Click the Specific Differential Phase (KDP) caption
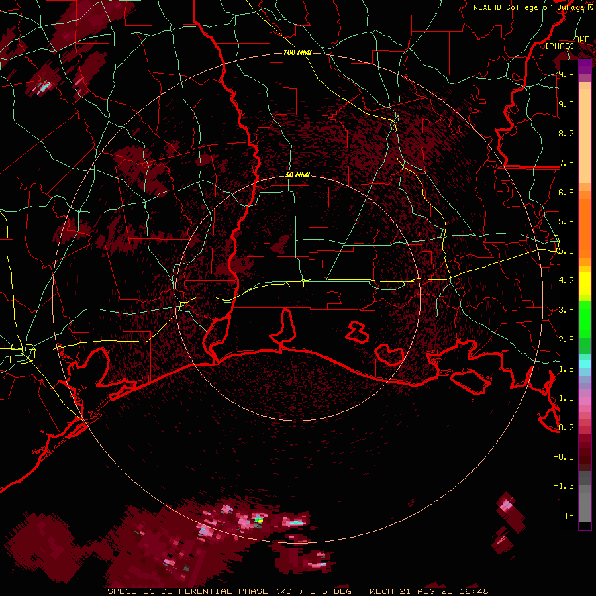 click(206, 591)
